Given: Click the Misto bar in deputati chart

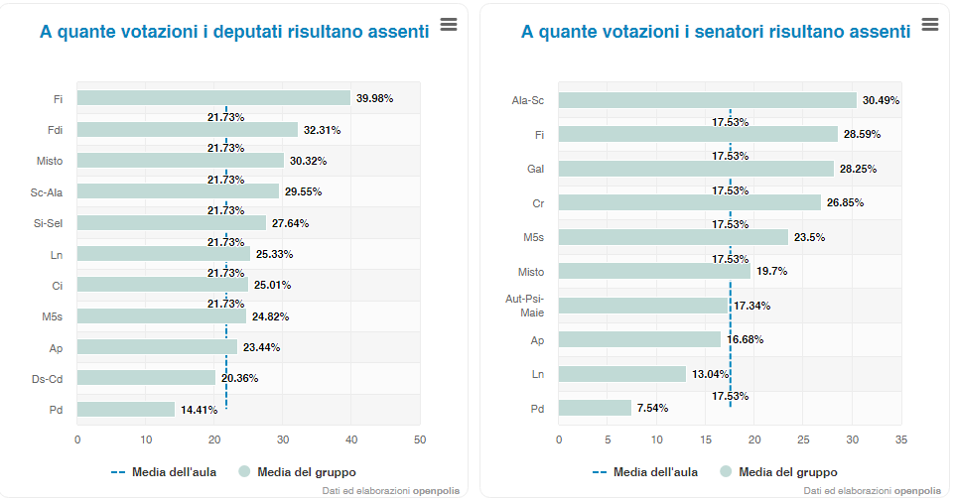Looking at the screenshot, I should coord(181,160).
